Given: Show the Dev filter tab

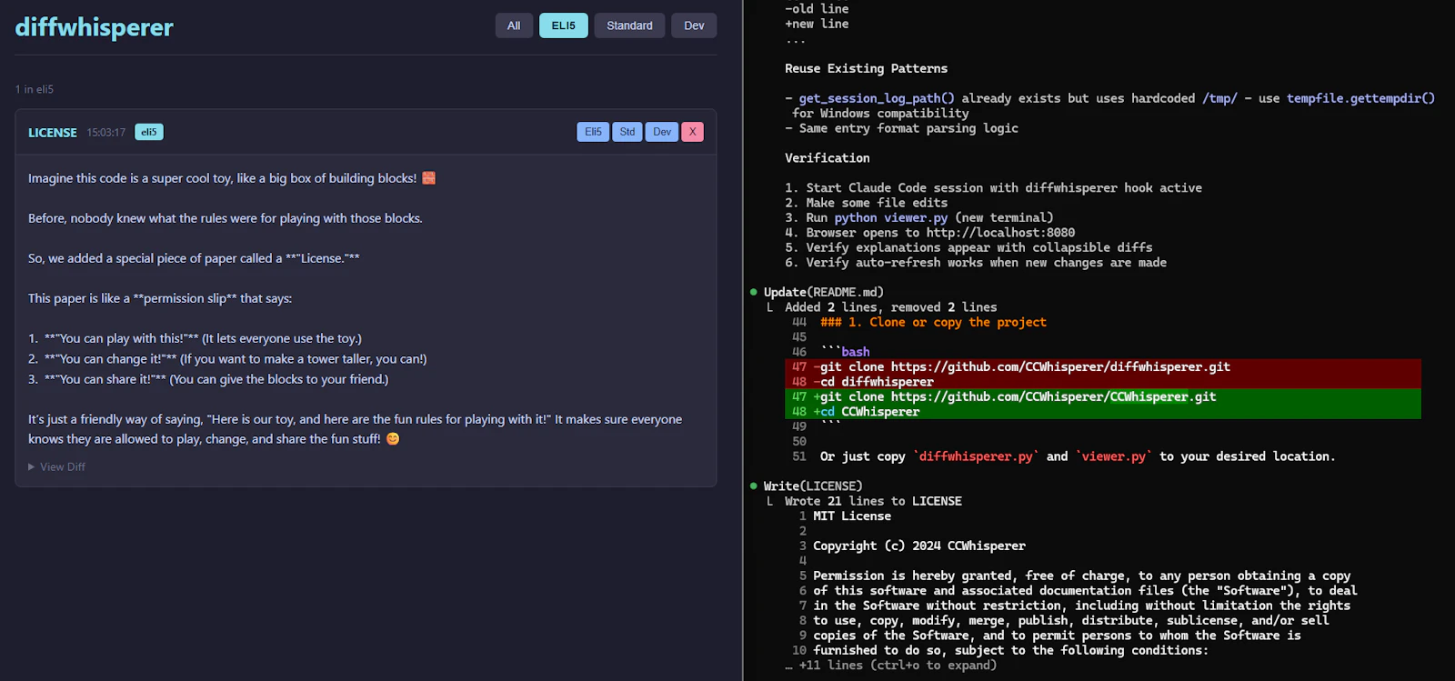Looking at the screenshot, I should pyautogui.click(x=694, y=25).
